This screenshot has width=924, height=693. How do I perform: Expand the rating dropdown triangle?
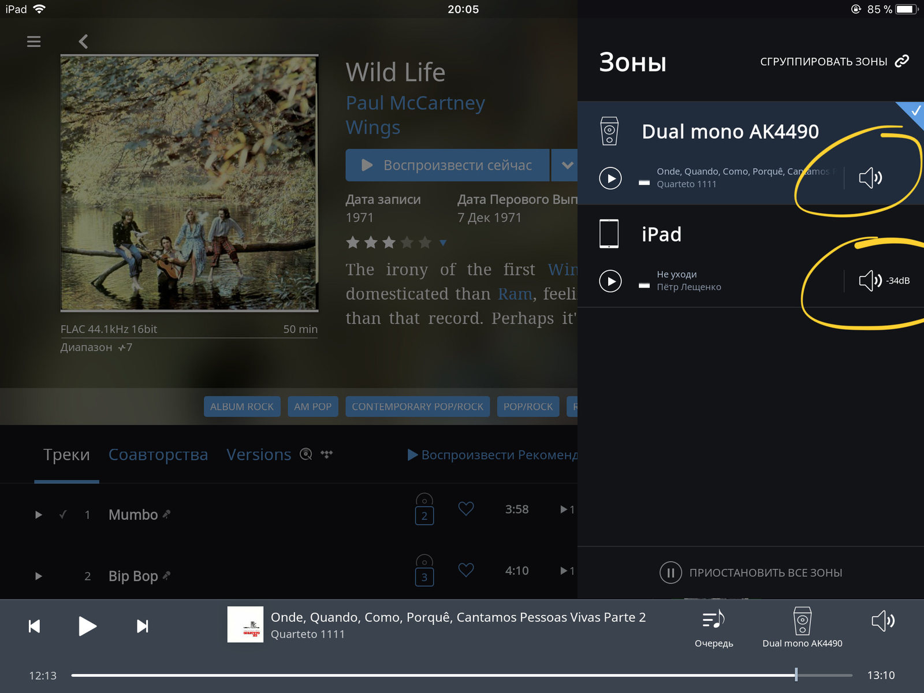click(x=443, y=243)
